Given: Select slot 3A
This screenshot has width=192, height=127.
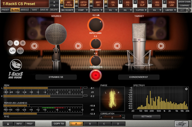Looking at the screenshot, I should [x=91, y=2].
